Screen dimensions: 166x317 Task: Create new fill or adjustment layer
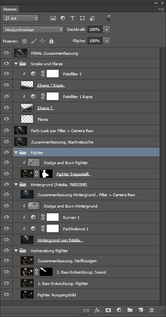[119, 310]
